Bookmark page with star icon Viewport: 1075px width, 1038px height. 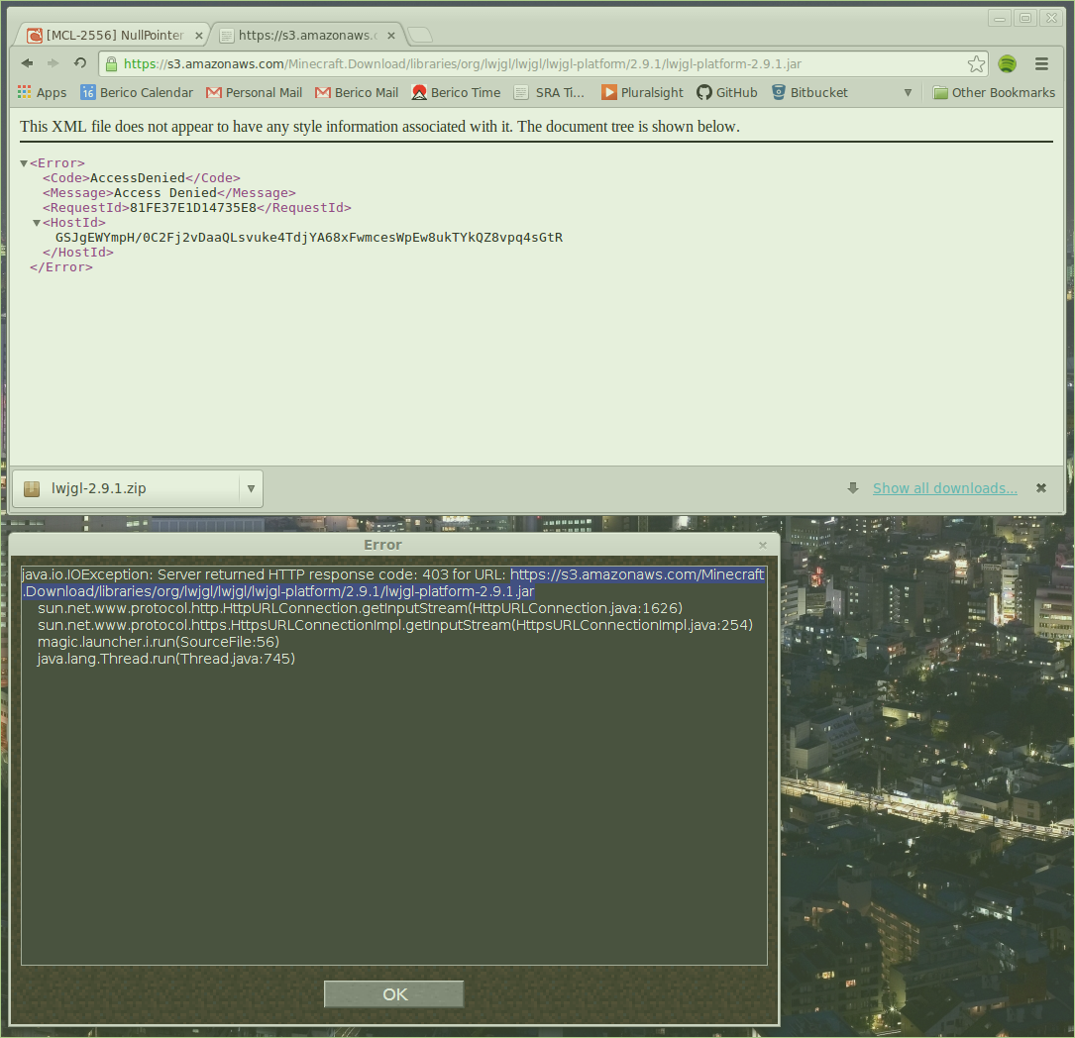(976, 64)
